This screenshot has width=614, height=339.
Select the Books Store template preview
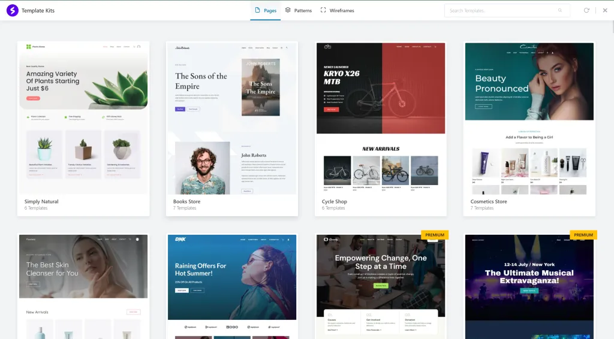pos(232,118)
